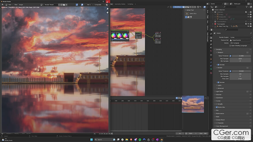Toggle the Simplify checkbox

[x=217, y=104]
